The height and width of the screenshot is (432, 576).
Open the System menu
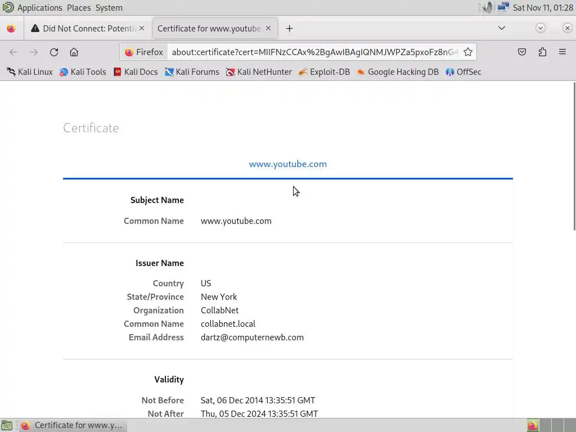pyautogui.click(x=109, y=8)
